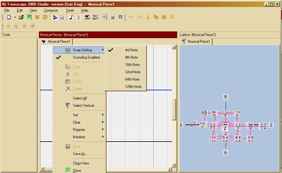This screenshot has width=282, height=173.
Task: Choose 8th Note snap setting
Action: 126,57
